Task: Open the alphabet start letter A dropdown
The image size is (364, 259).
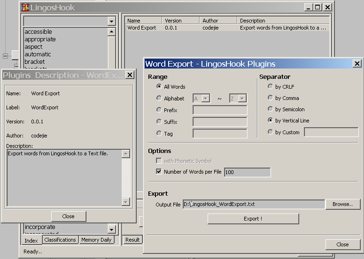Action: pos(205,99)
